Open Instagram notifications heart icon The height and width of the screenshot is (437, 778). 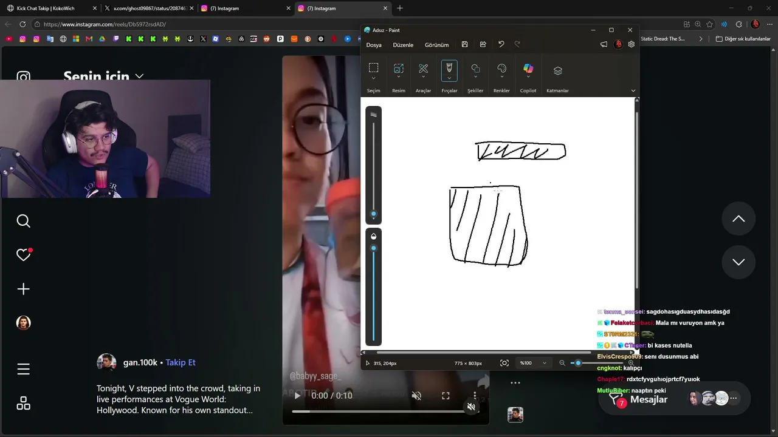tap(23, 255)
